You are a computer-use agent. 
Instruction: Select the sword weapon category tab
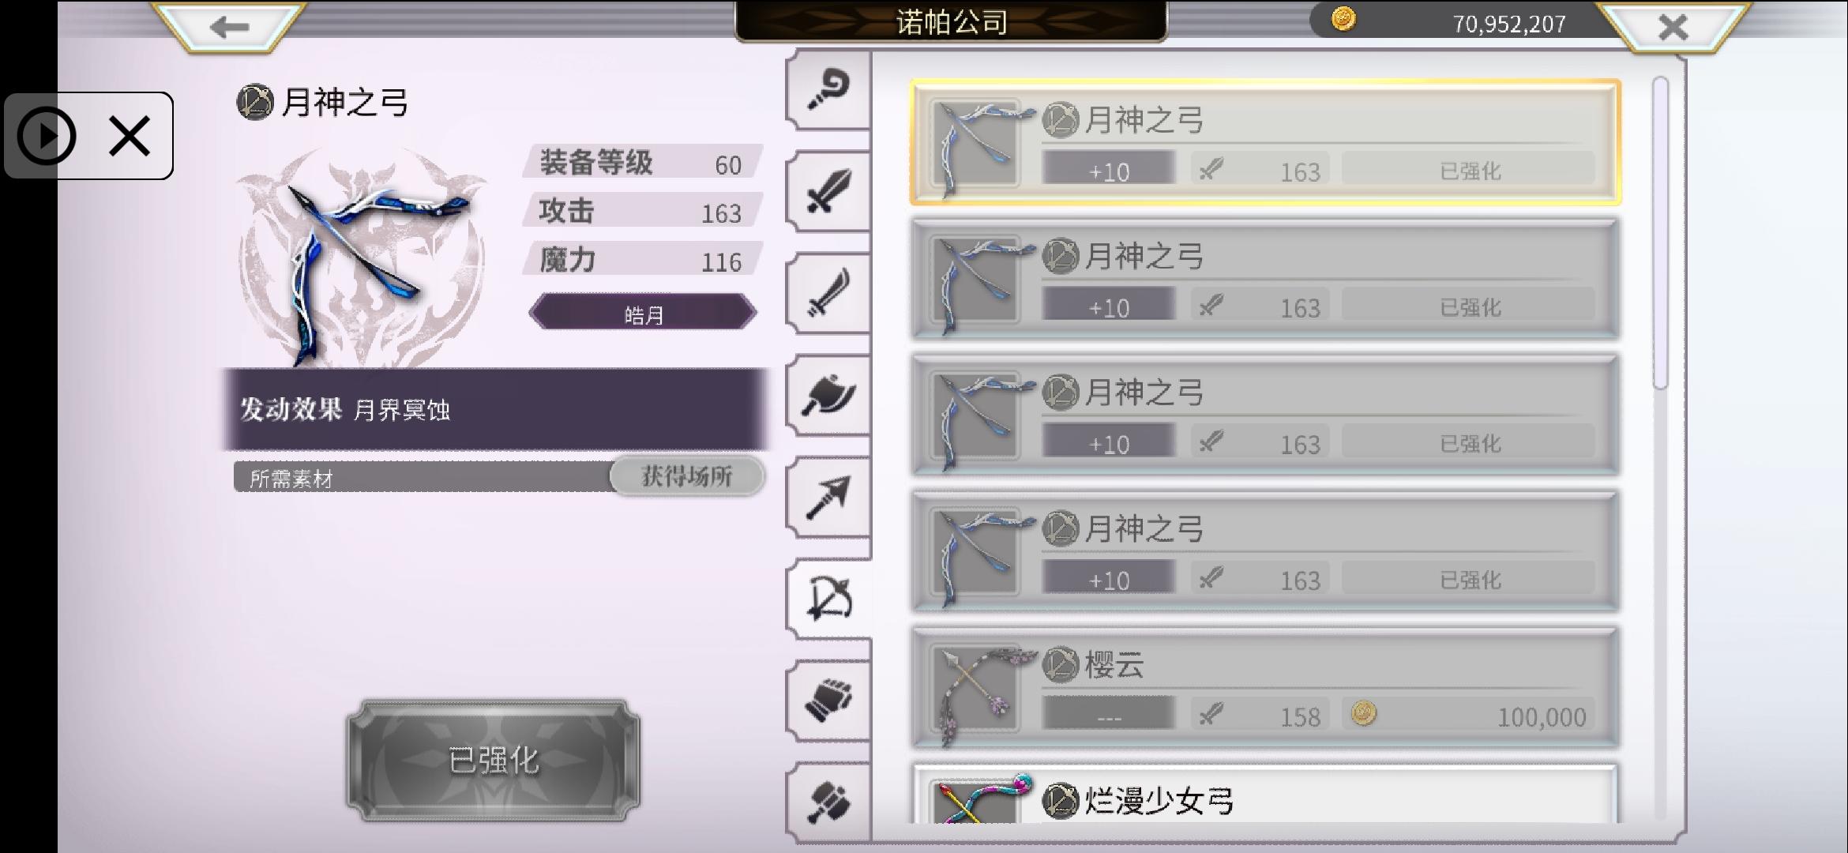828,191
